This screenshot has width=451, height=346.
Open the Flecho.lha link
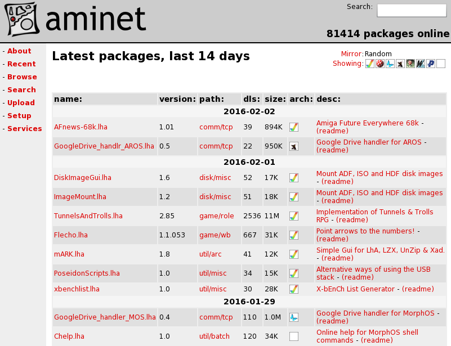coord(71,235)
